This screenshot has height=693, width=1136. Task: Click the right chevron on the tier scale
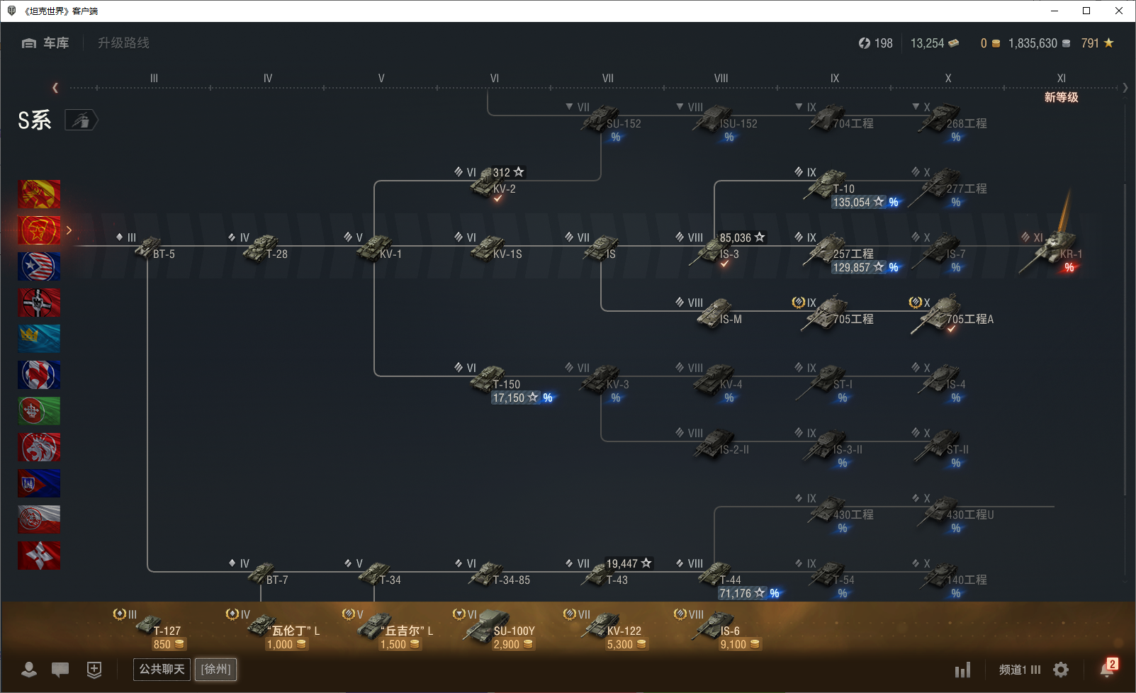tap(1125, 88)
